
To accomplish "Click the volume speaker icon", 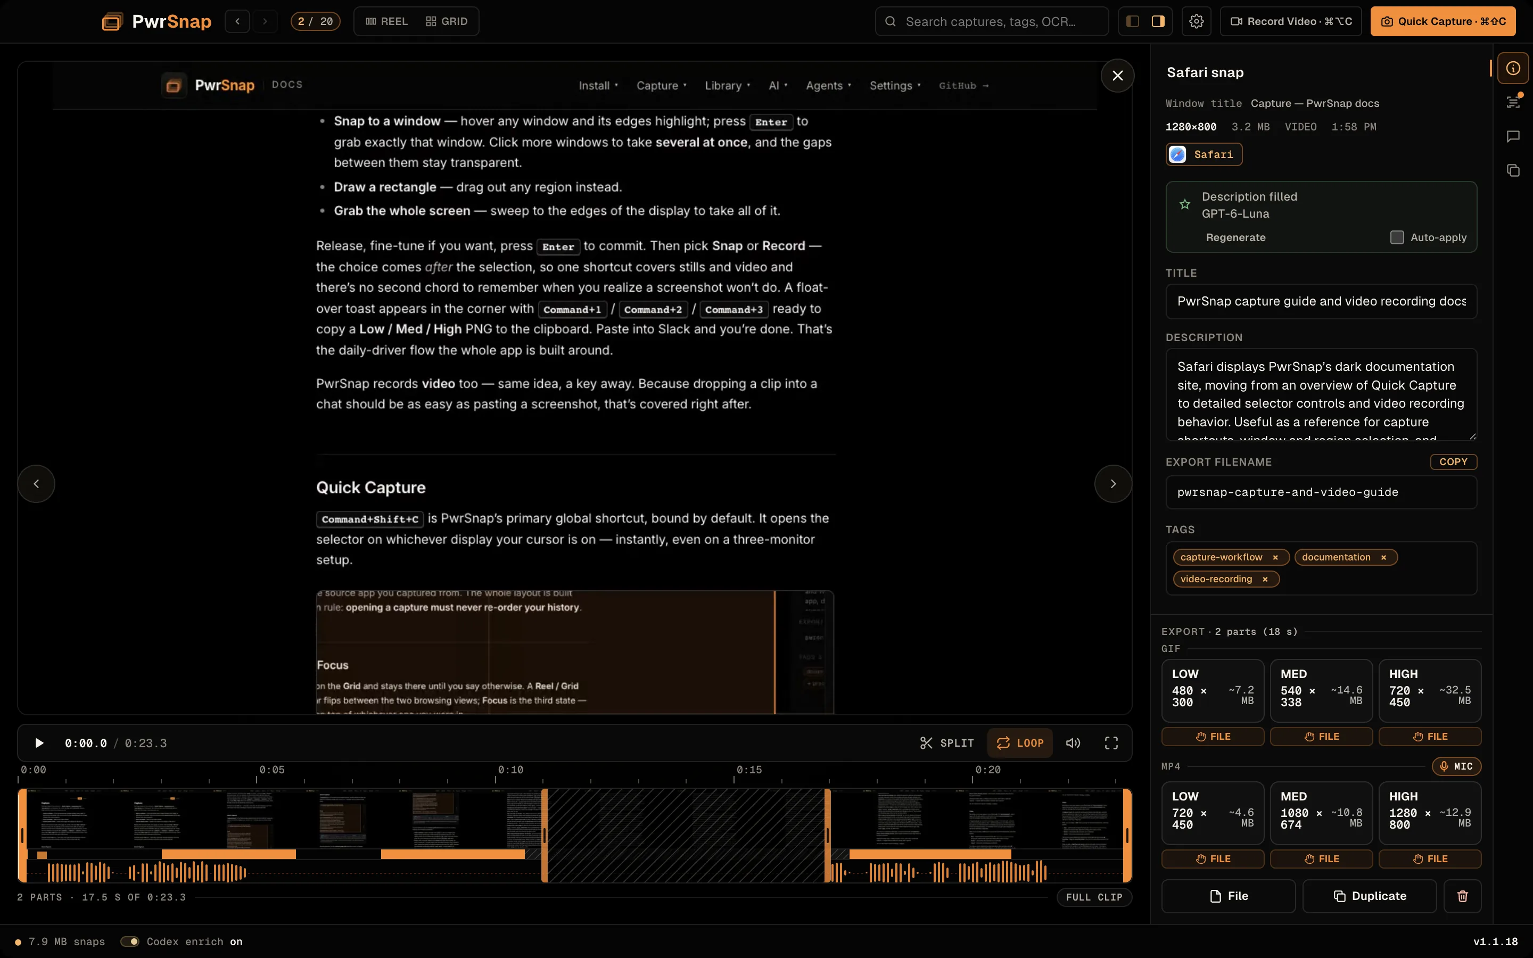I will [x=1073, y=743].
